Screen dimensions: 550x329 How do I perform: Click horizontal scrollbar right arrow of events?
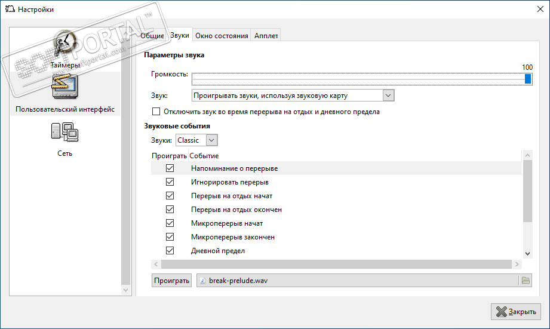[517, 264]
